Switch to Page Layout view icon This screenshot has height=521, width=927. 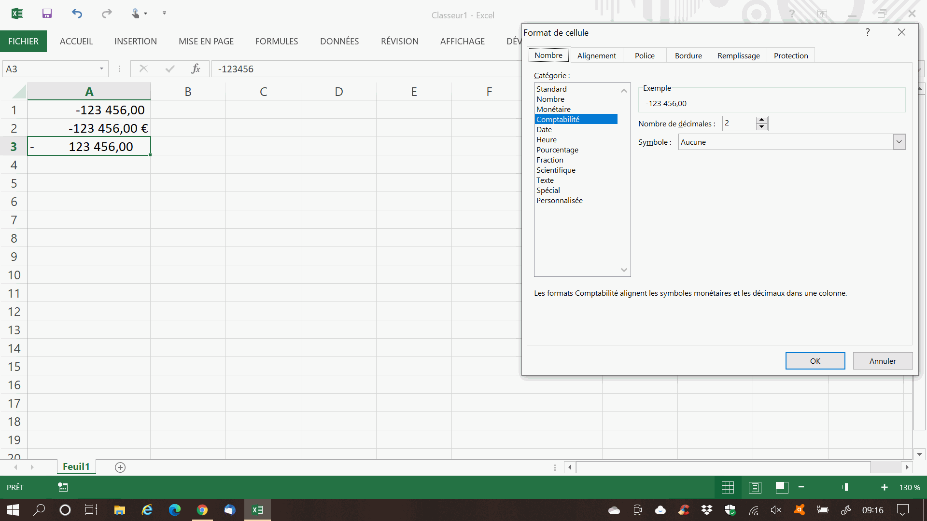coord(755,488)
